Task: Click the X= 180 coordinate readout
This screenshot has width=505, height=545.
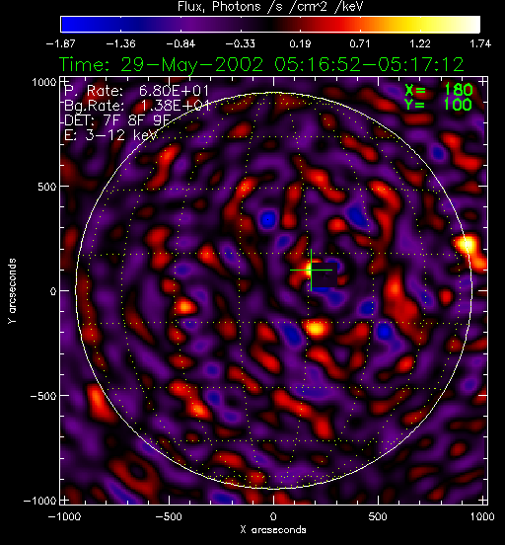Action: (438, 91)
